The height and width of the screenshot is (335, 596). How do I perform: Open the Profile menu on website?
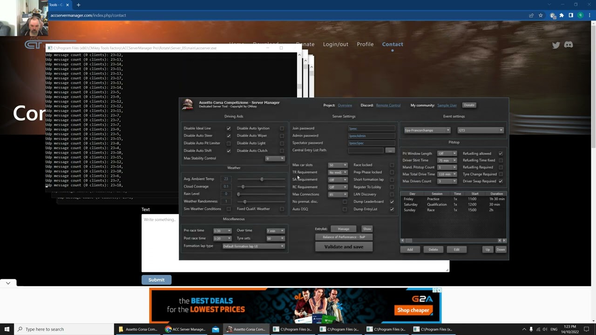tap(365, 44)
